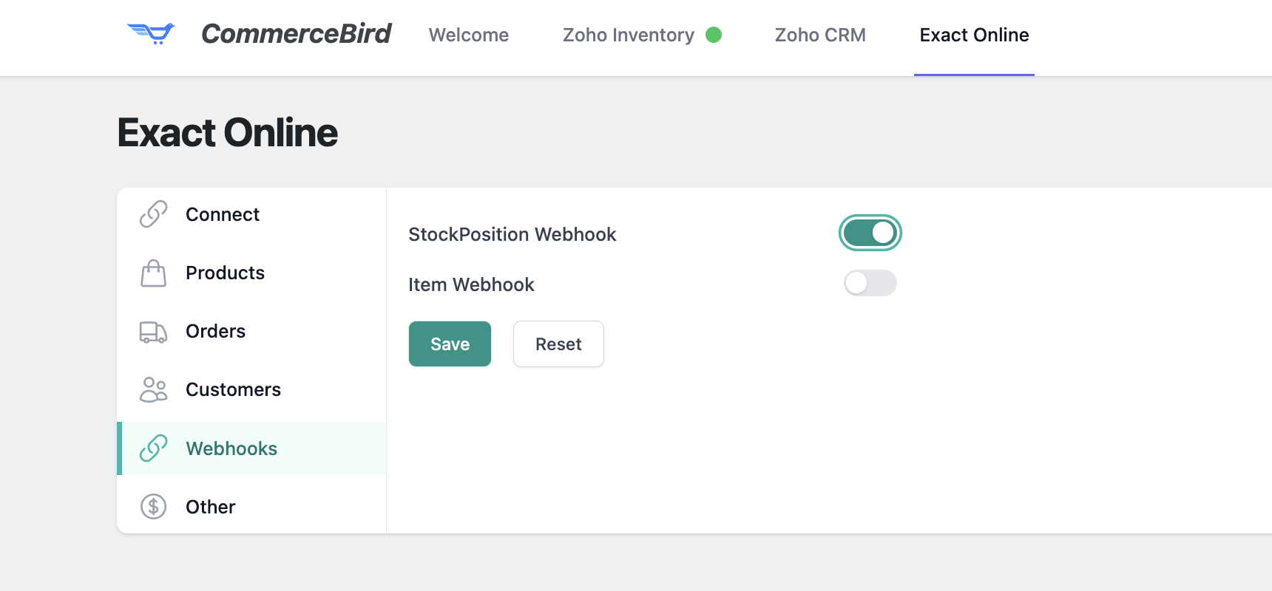Click the Reset button
Image resolution: width=1272 pixels, height=591 pixels.
coord(558,344)
